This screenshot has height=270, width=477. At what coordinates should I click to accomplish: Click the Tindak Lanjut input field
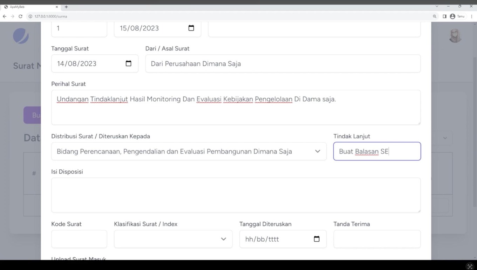(x=377, y=151)
